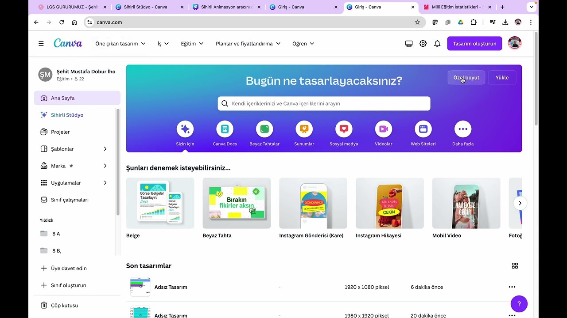Select the Beyaz Tahtalar category icon
Image resolution: width=567 pixels, height=318 pixels.
264,129
